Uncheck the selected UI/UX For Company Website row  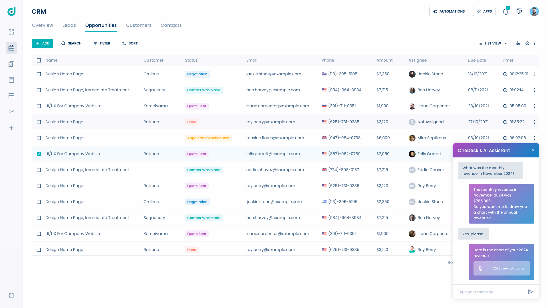pos(39,154)
